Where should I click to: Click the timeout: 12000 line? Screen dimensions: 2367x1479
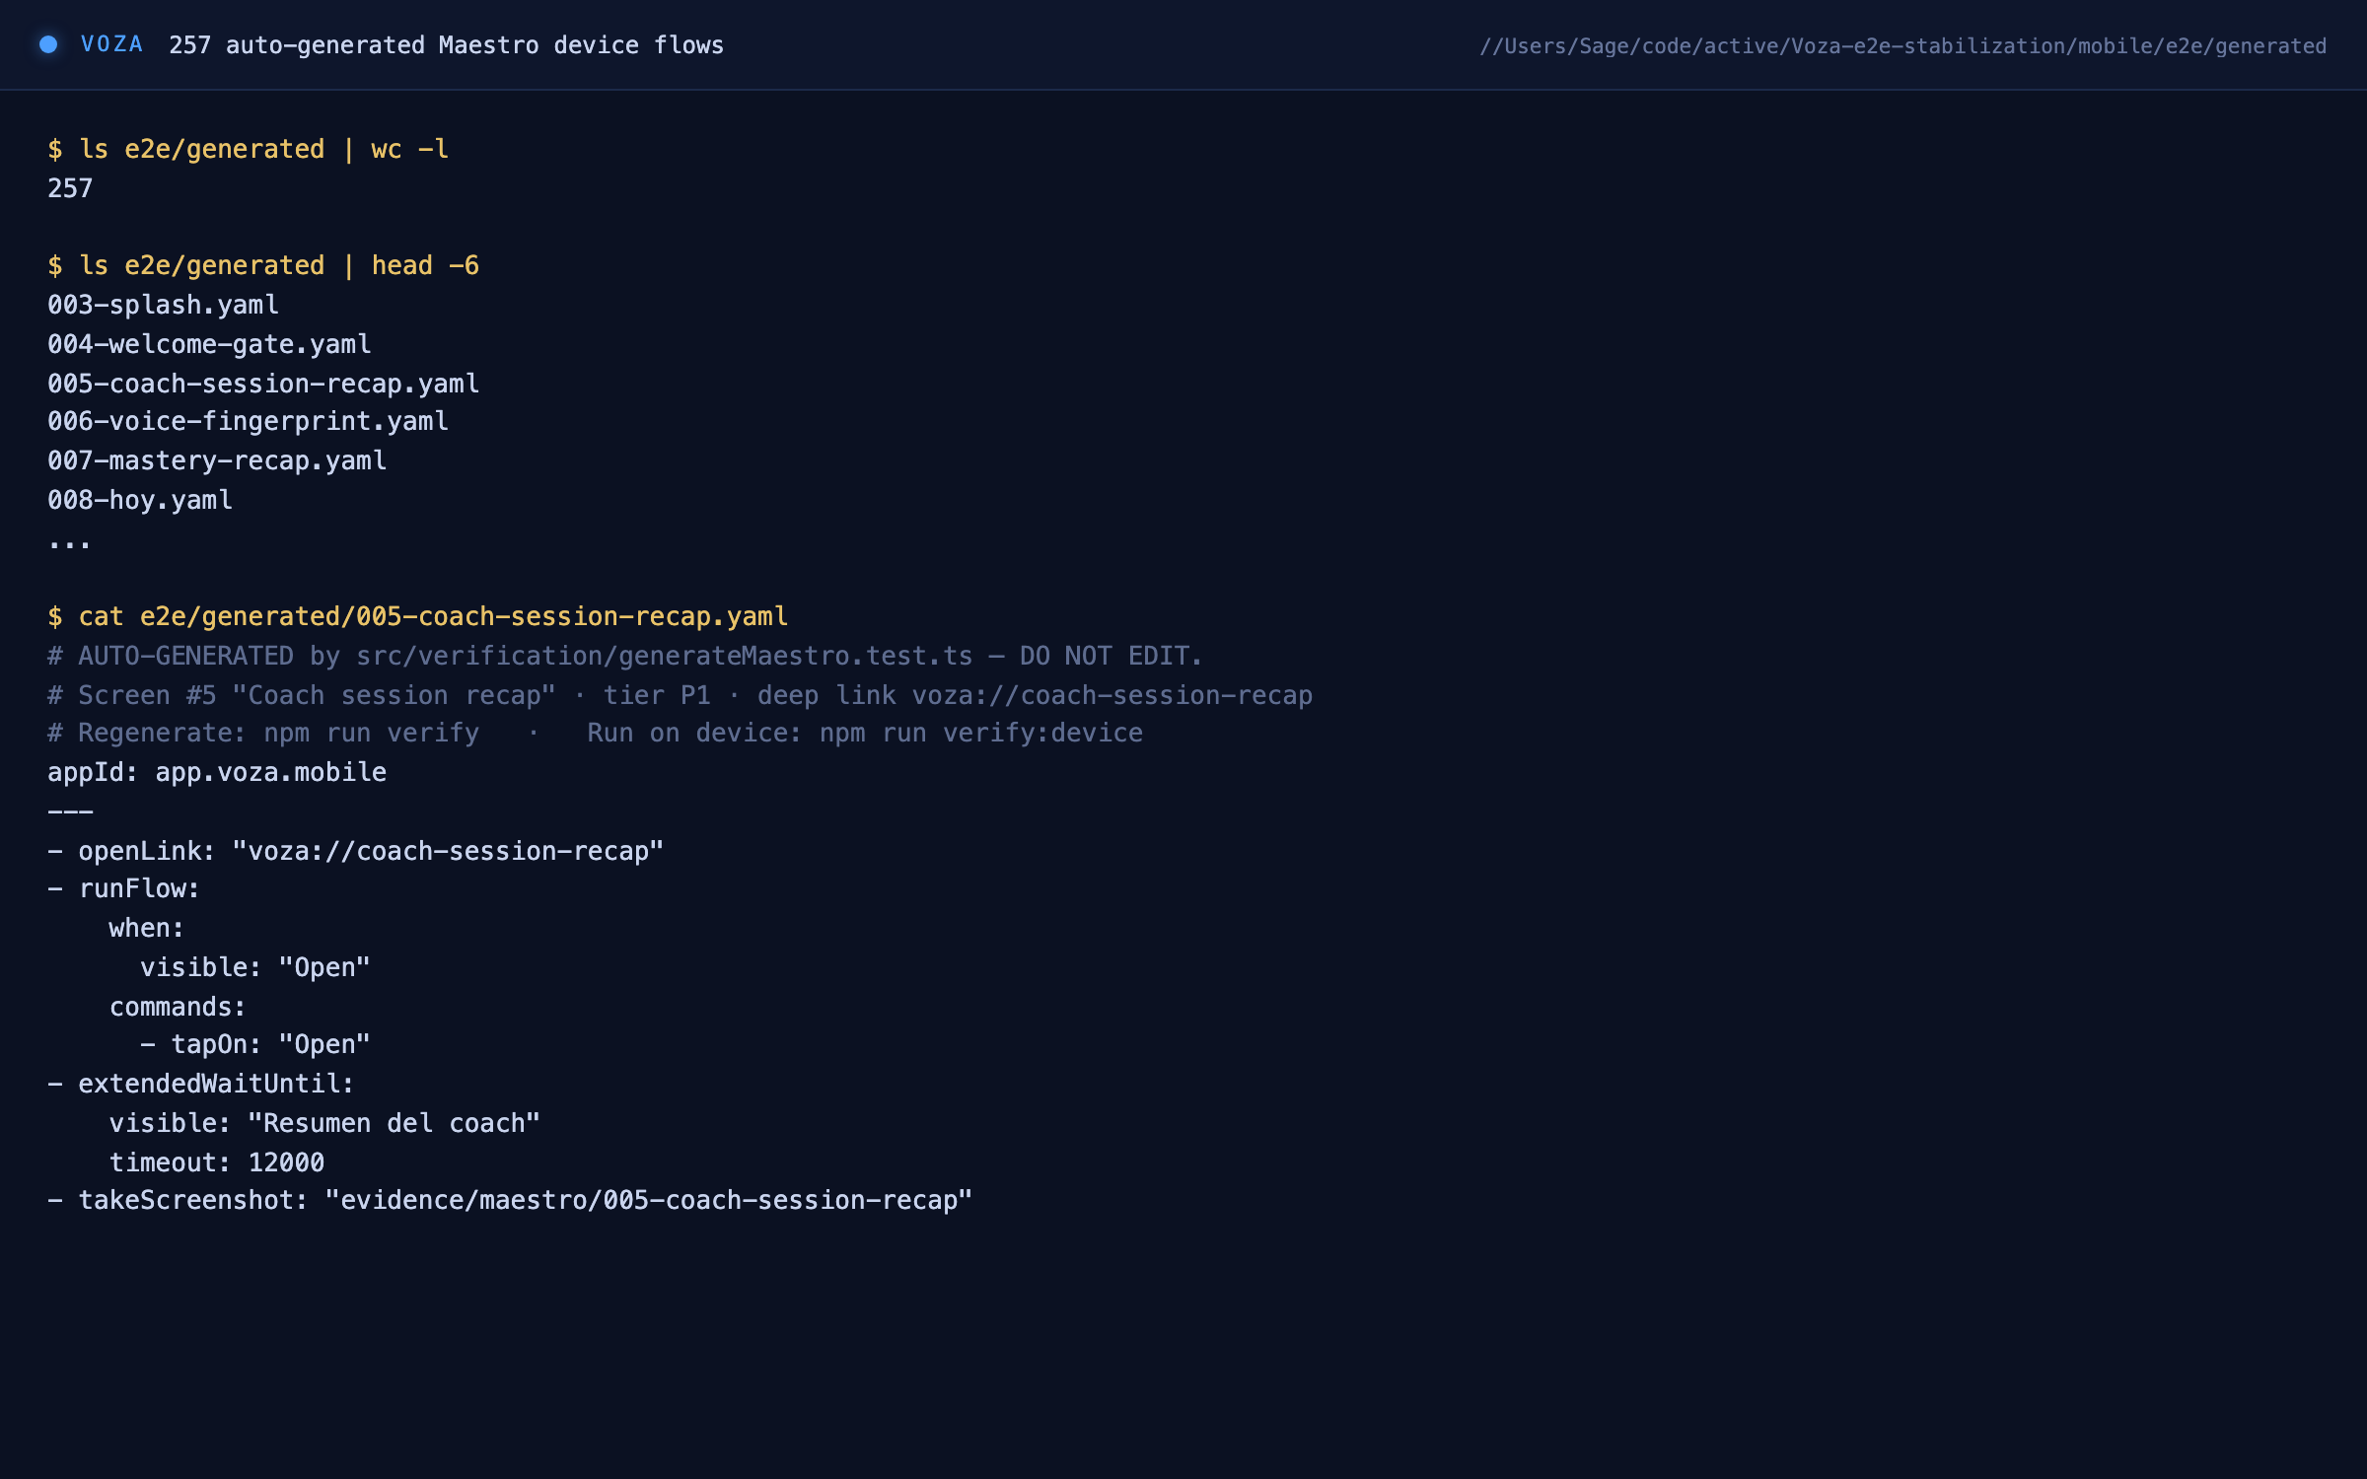click(x=217, y=1162)
